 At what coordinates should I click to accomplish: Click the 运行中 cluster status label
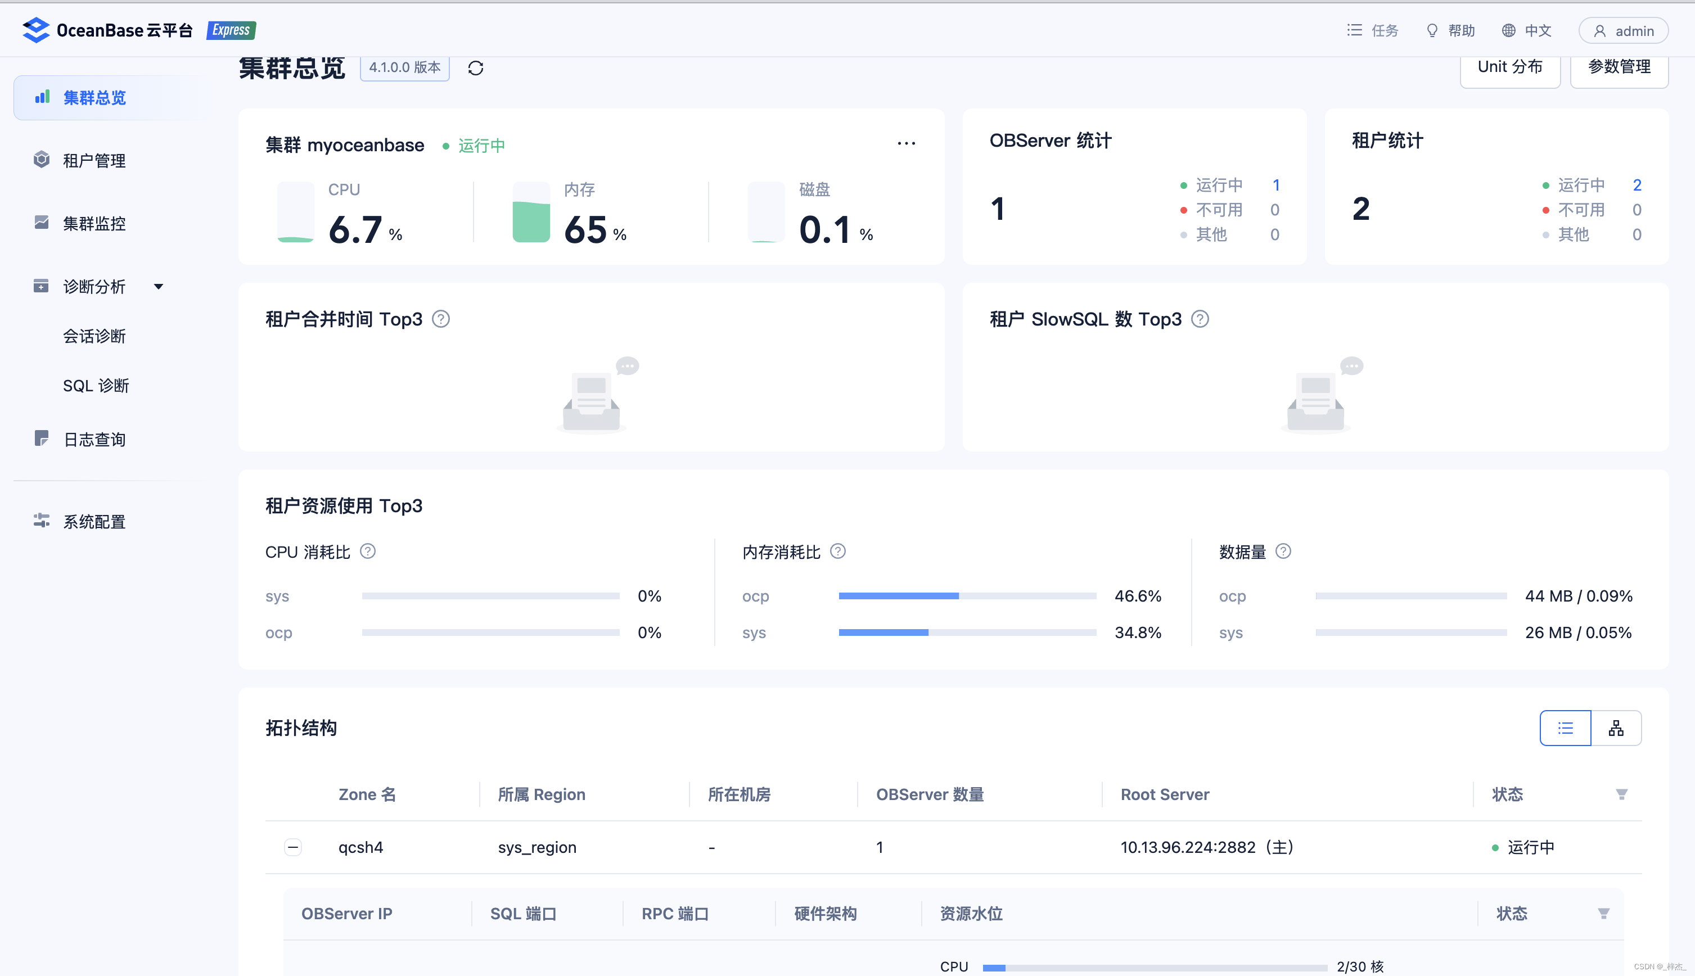point(481,146)
